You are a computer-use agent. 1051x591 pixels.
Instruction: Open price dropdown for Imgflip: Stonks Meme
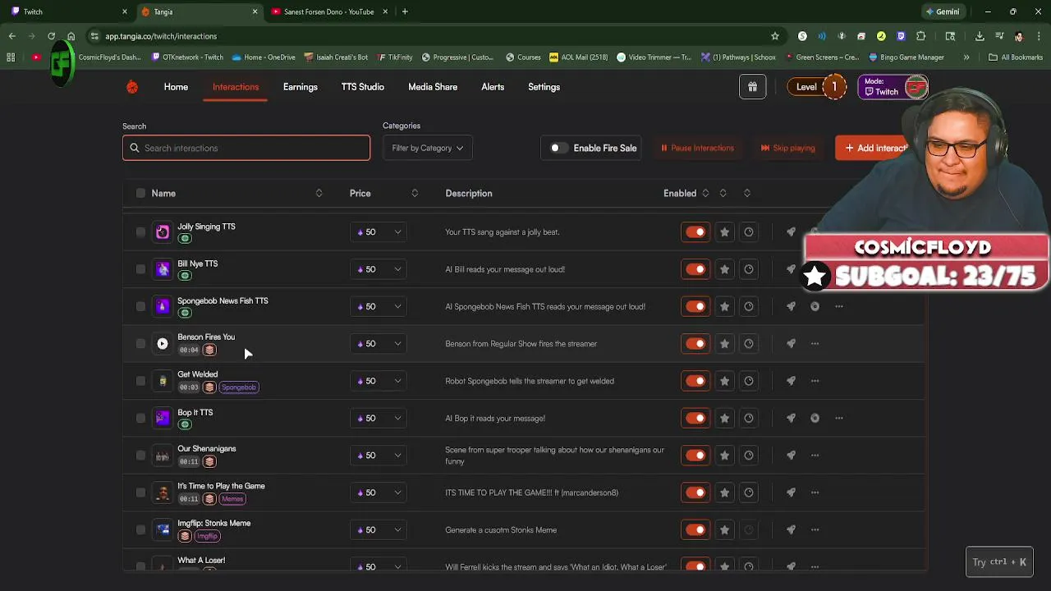[x=379, y=530]
